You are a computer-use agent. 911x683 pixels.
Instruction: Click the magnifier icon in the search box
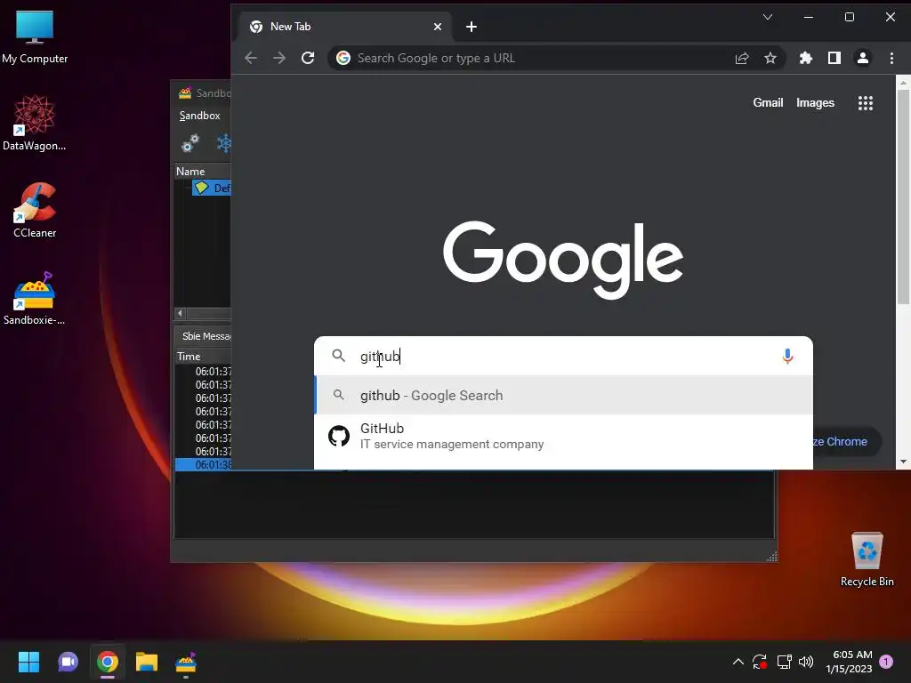(339, 356)
